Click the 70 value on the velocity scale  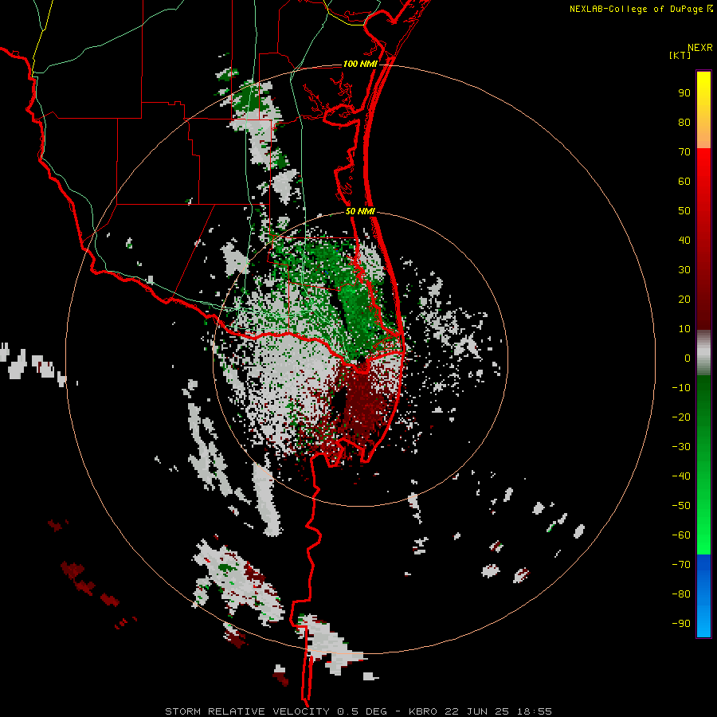684,152
